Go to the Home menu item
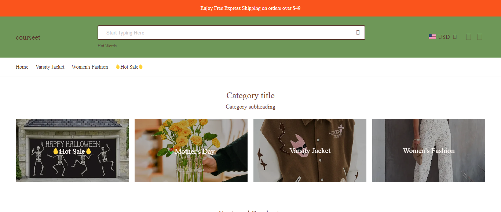 [x=22, y=67]
